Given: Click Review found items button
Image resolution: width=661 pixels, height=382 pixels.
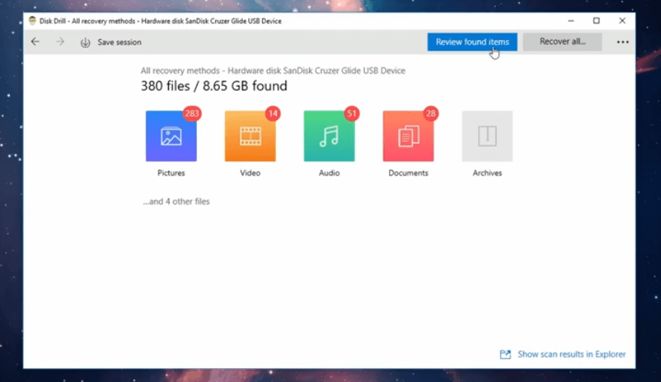Looking at the screenshot, I should (x=472, y=42).
